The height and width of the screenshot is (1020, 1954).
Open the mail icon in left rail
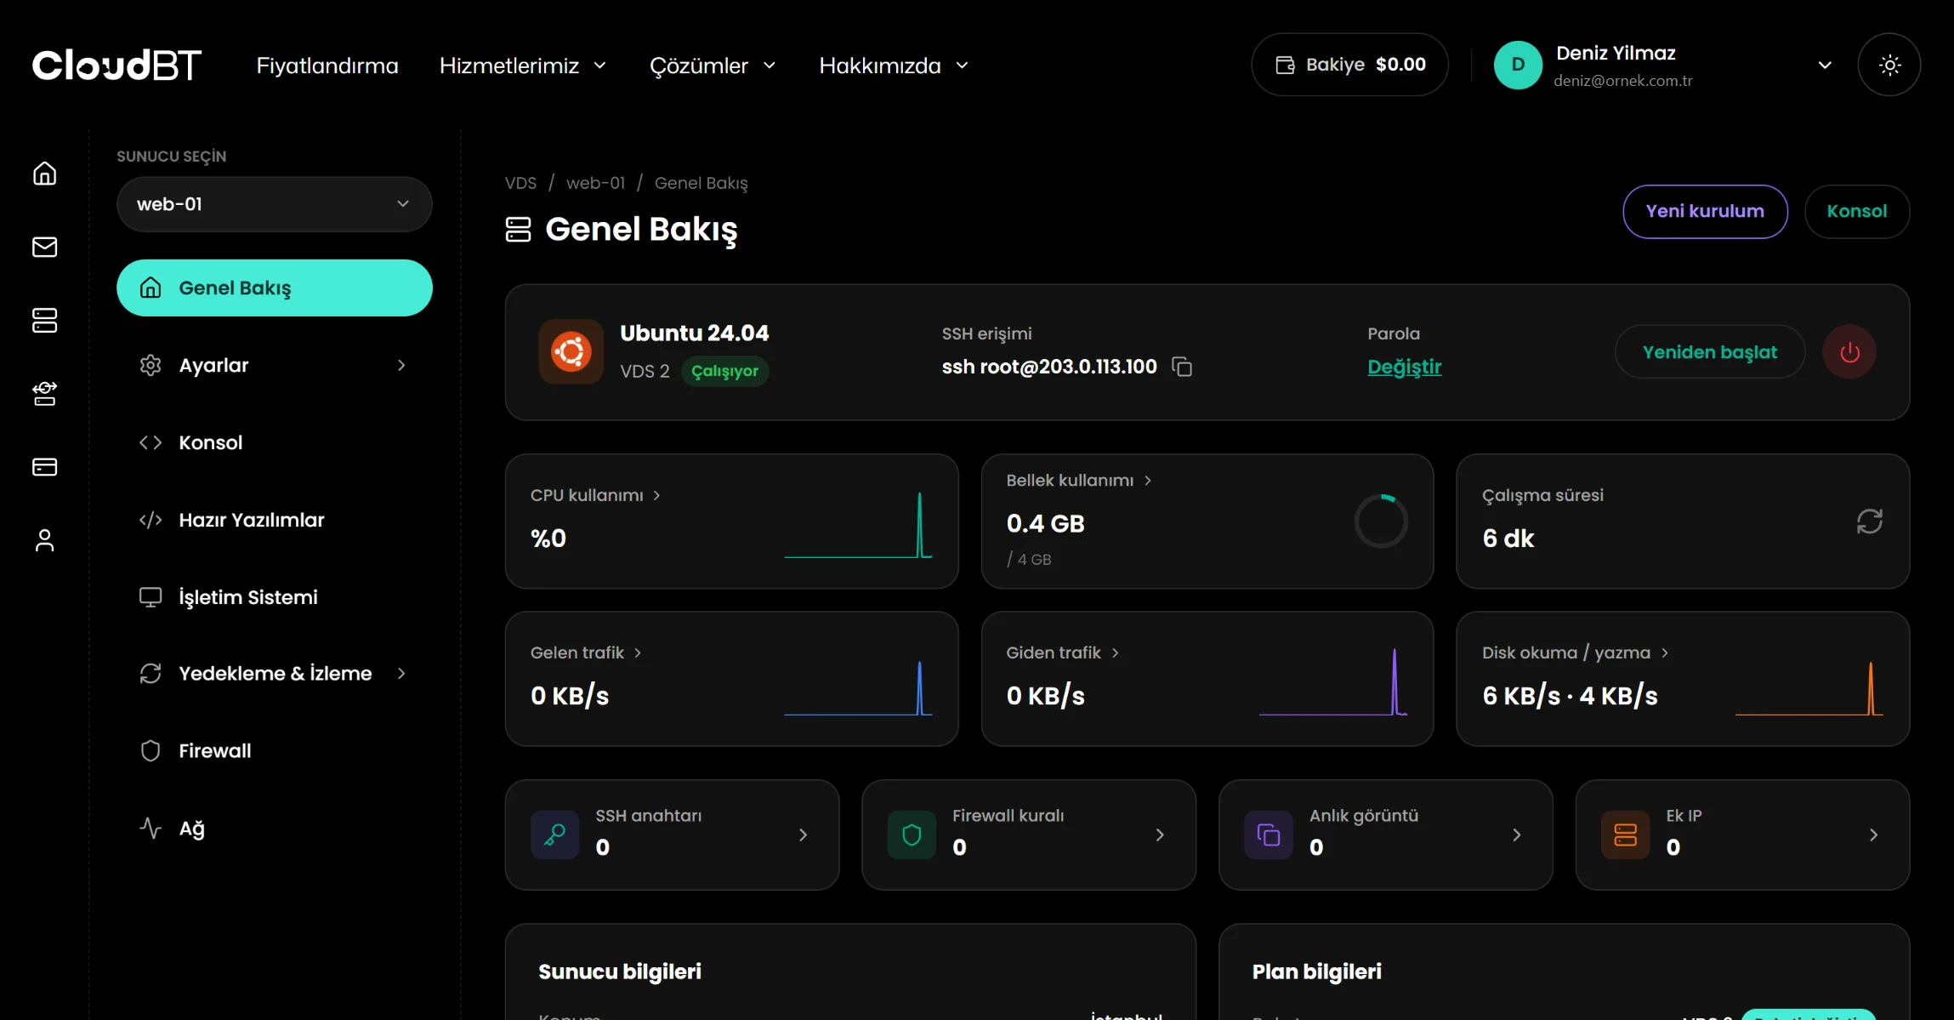(44, 247)
